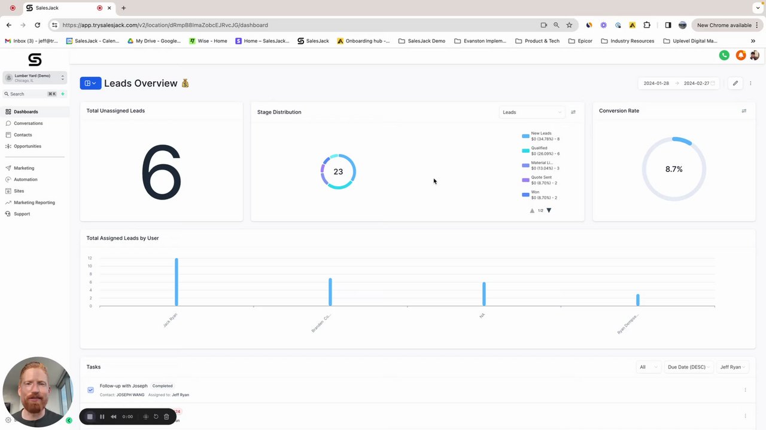This screenshot has width=766, height=430.
Task: Click the pencil edit dashboard icon
Action: (735, 83)
